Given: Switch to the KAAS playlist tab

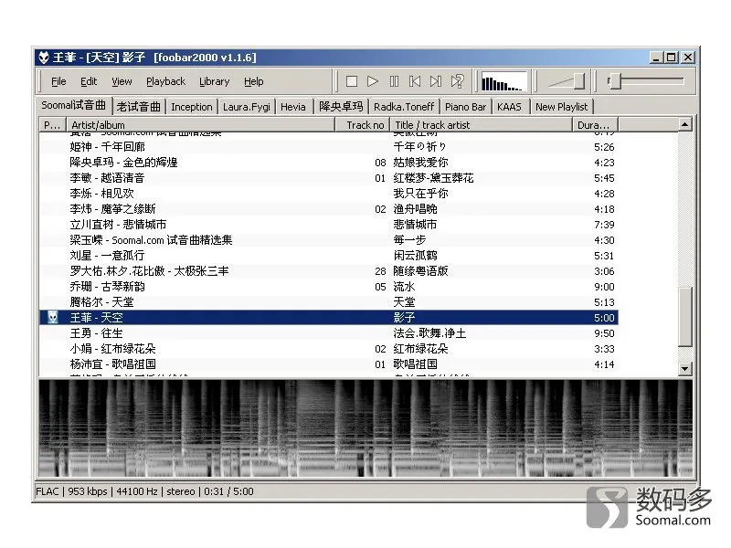Looking at the screenshot, I should coord(509,107).
